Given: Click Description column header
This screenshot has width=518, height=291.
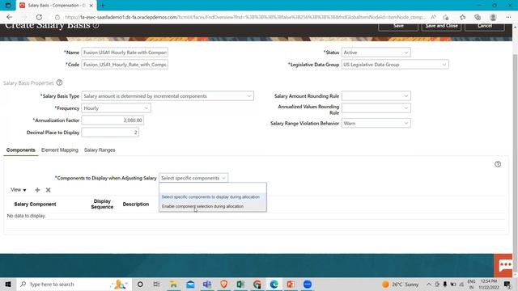Looking at the screenshot, I should pos(136,205).
